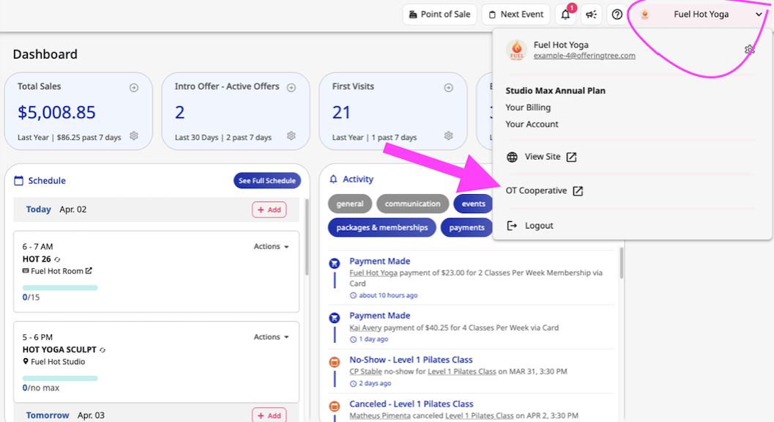Open the announcements megaphone icon
Viewport: 774px width, 422px height.
[x=592, y=15]
